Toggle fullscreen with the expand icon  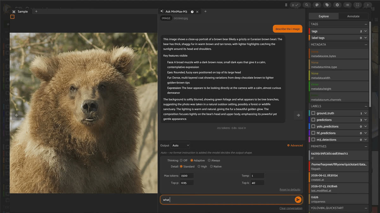click(x=358, y=5)
